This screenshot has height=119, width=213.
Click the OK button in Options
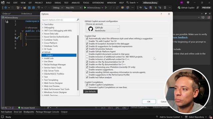point(149,101)
